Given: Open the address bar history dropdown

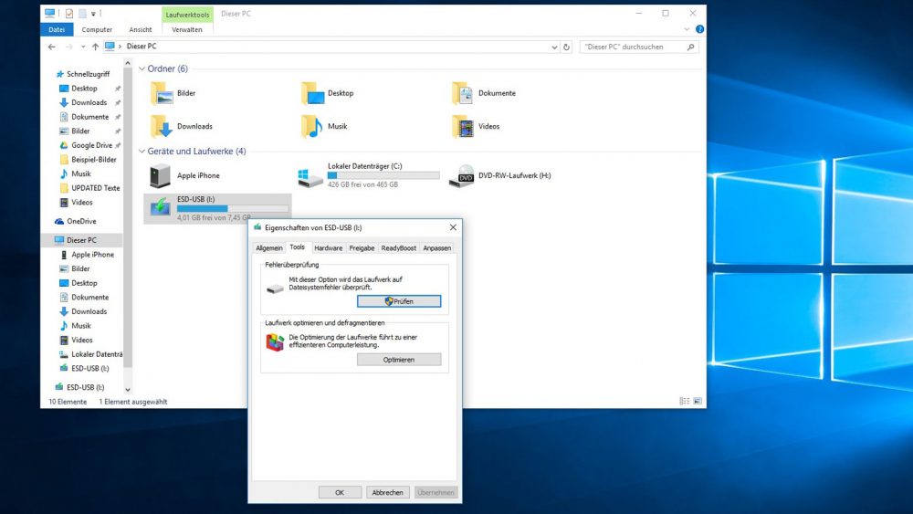Looking at the screenshot, I should (554, 47).
